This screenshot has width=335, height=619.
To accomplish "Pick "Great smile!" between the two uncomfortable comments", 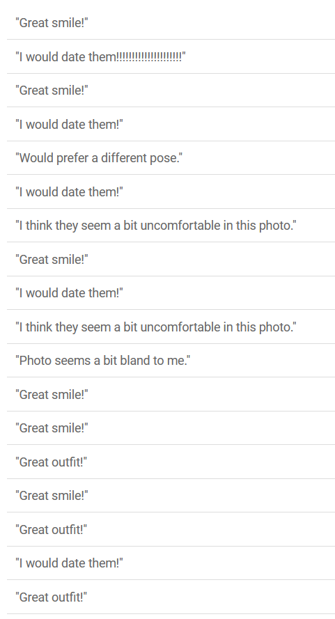I will pyautogui.click(x=171, y=259).
